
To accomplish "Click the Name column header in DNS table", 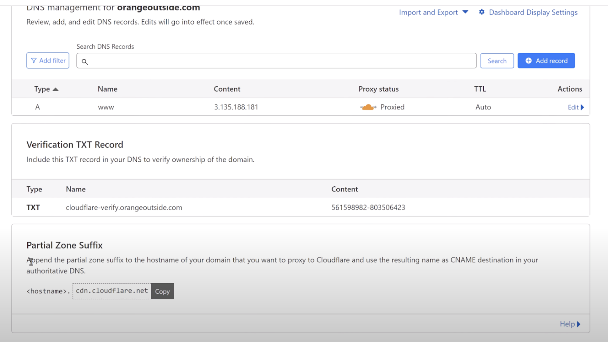I will 107,89.
